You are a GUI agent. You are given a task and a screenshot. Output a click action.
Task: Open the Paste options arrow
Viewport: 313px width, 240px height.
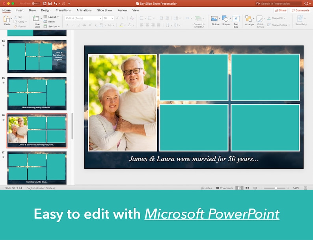click(x=11, y=19)
